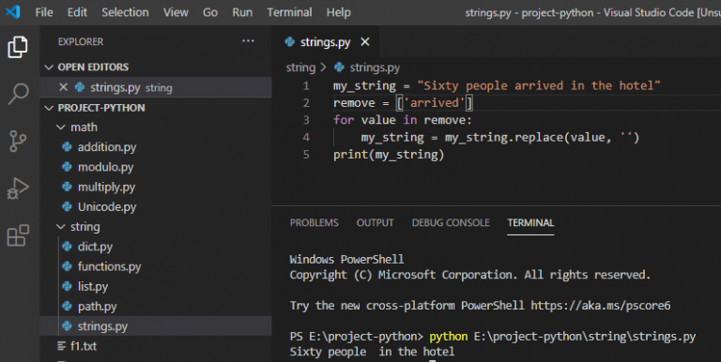The image size is (721, 362).
Task: Open the Selection menu
Action: pos(125,12)
